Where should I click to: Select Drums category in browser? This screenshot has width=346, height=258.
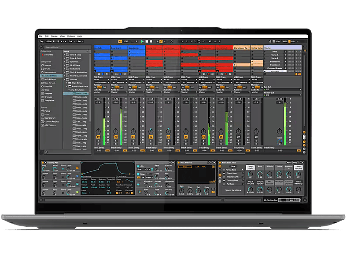[47, 69]
